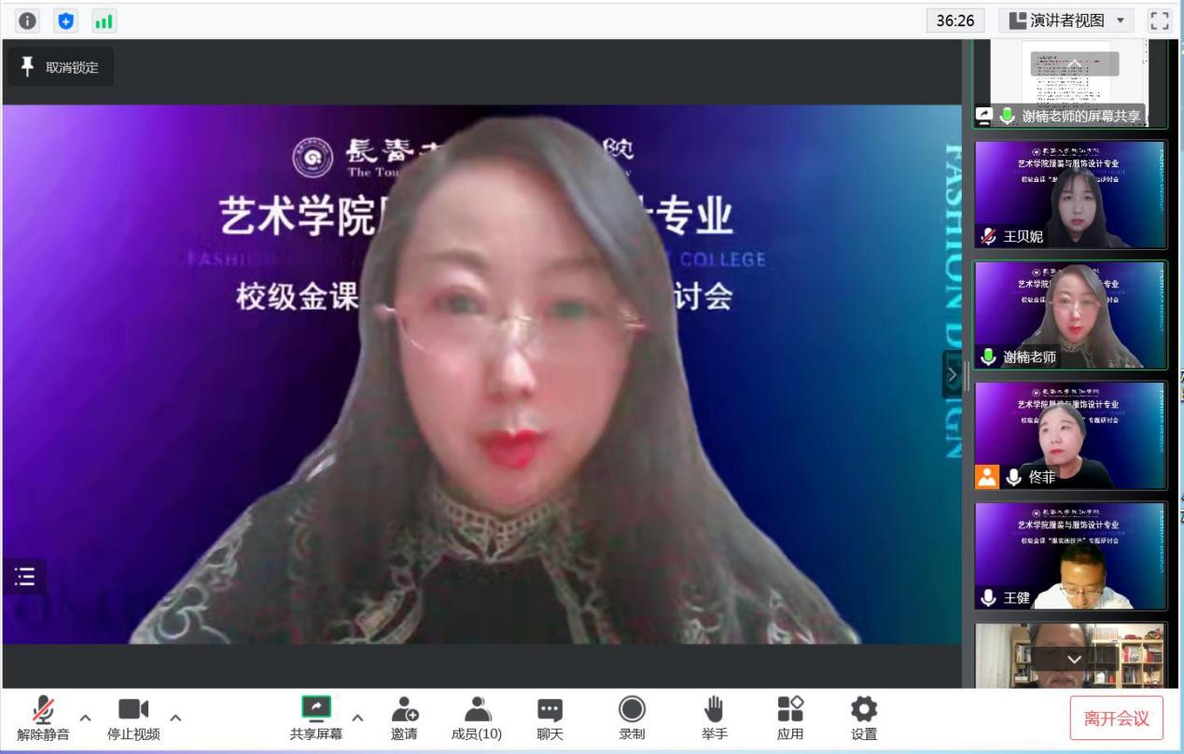Select 谢楠老师的屏幕共享 thumbnail
1184x754 pixels.
[x=1071, y=83]
